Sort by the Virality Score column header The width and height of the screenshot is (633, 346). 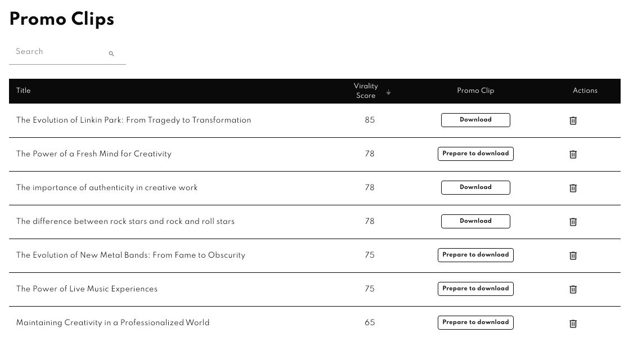366,91
